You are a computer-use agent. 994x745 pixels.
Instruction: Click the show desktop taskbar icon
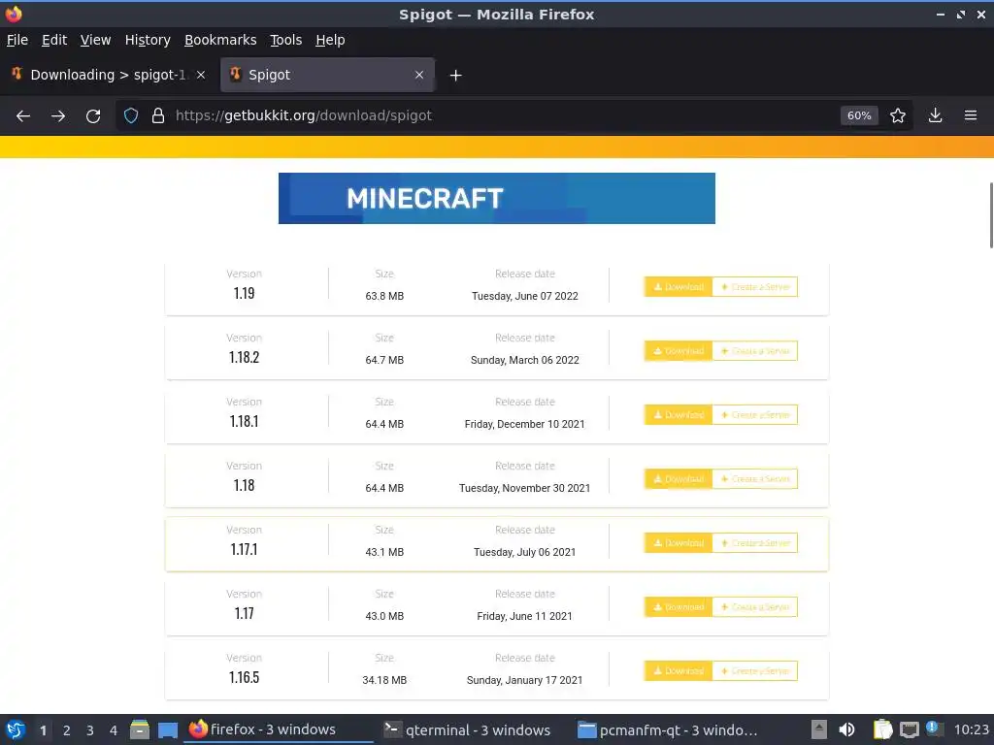click(x=168, y=729)
